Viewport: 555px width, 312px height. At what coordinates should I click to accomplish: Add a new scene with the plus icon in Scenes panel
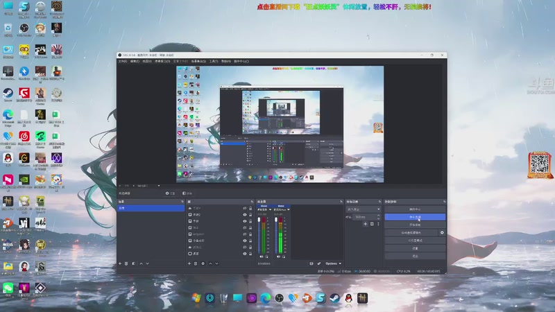pyautogui.click(x=120, y=263)
